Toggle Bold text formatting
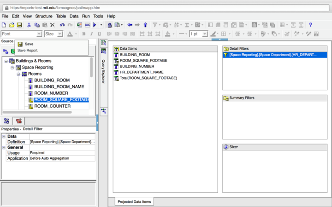The height and width of the screenshot is (207, 332). coord(84,34)
